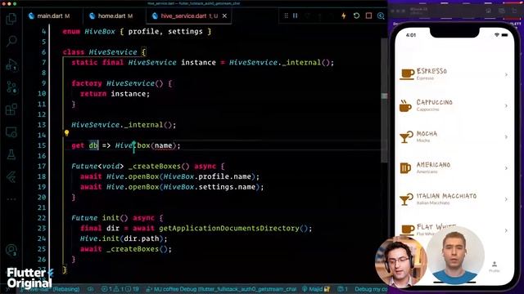Grab the debug toolbar drag handle
This screenshot has height=294, width=524.
(x=286, y=16)
